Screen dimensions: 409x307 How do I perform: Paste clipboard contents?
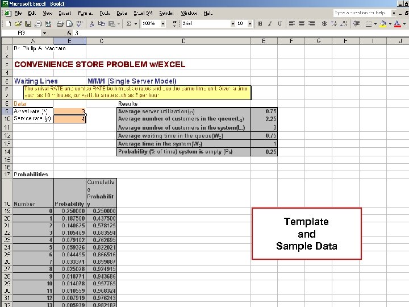[x=112, y=24]
